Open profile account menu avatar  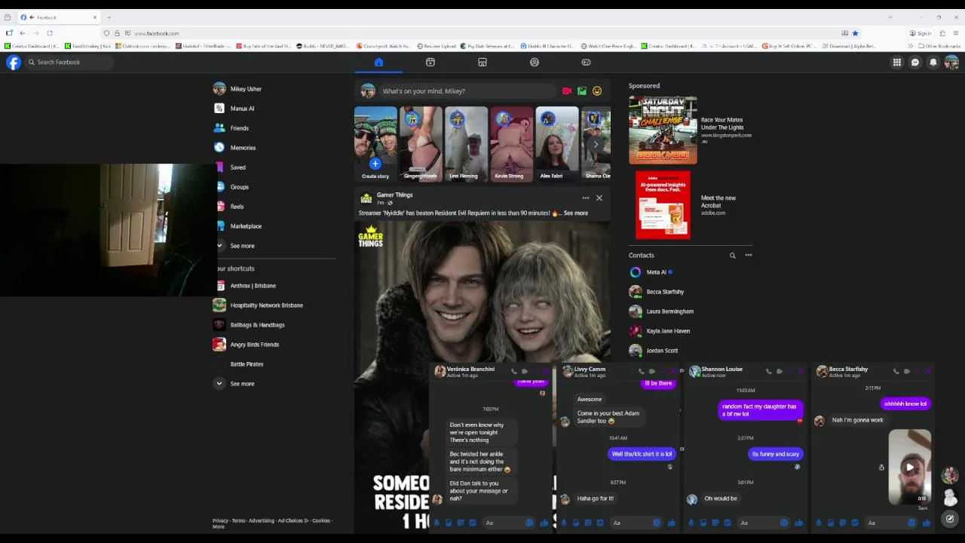point(951,63)
